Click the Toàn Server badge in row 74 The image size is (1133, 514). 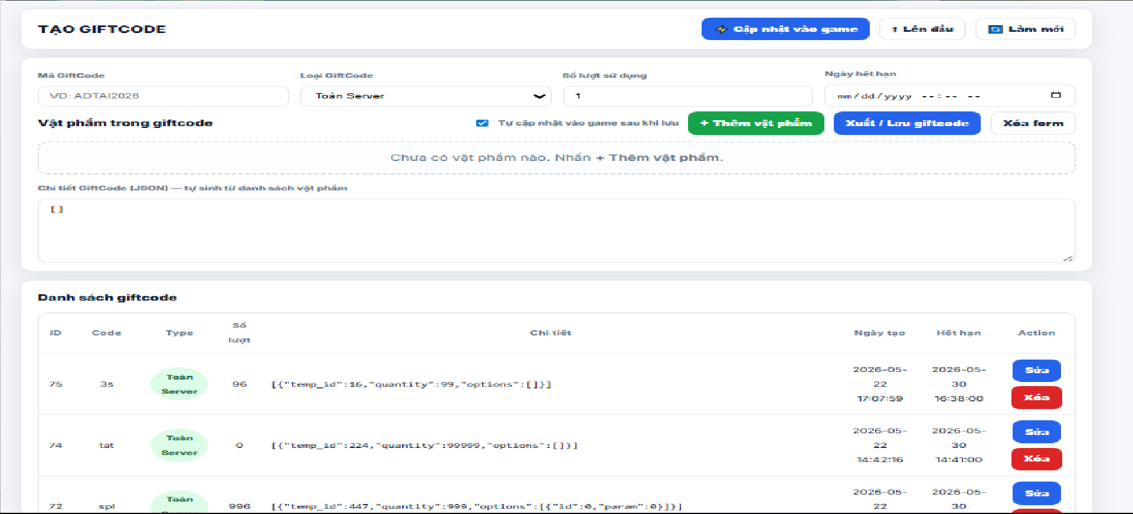tap(179, 446)
